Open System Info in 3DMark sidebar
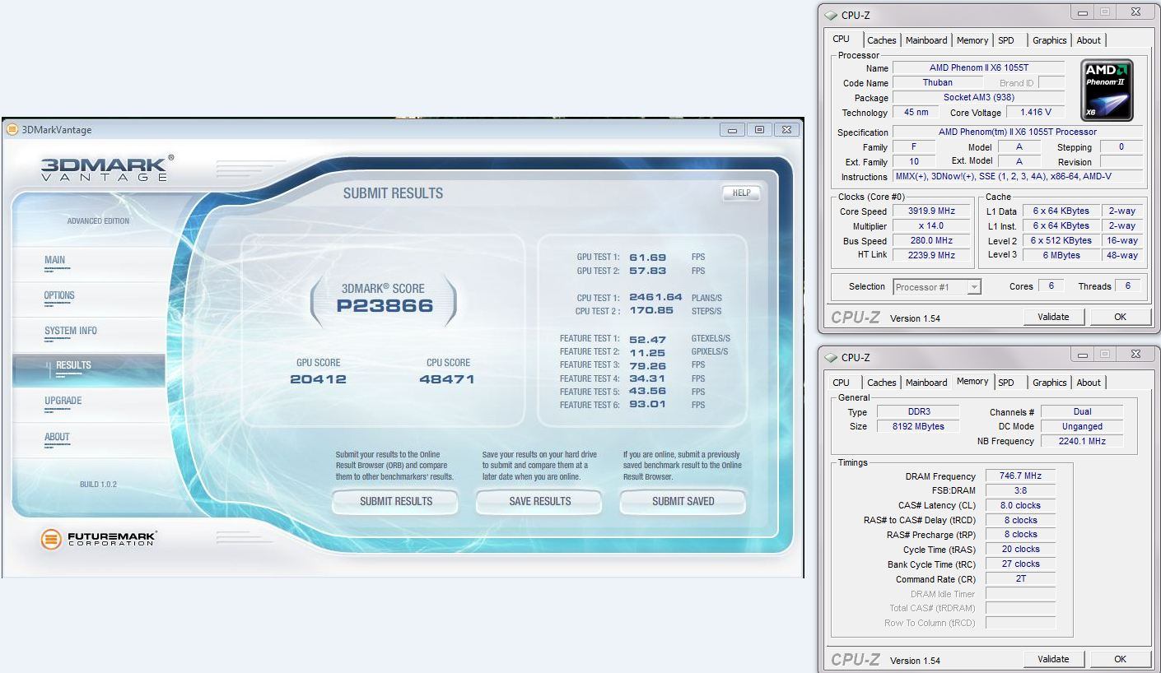The height and width of the screenshot is (673, 1161). pos(71,331)
